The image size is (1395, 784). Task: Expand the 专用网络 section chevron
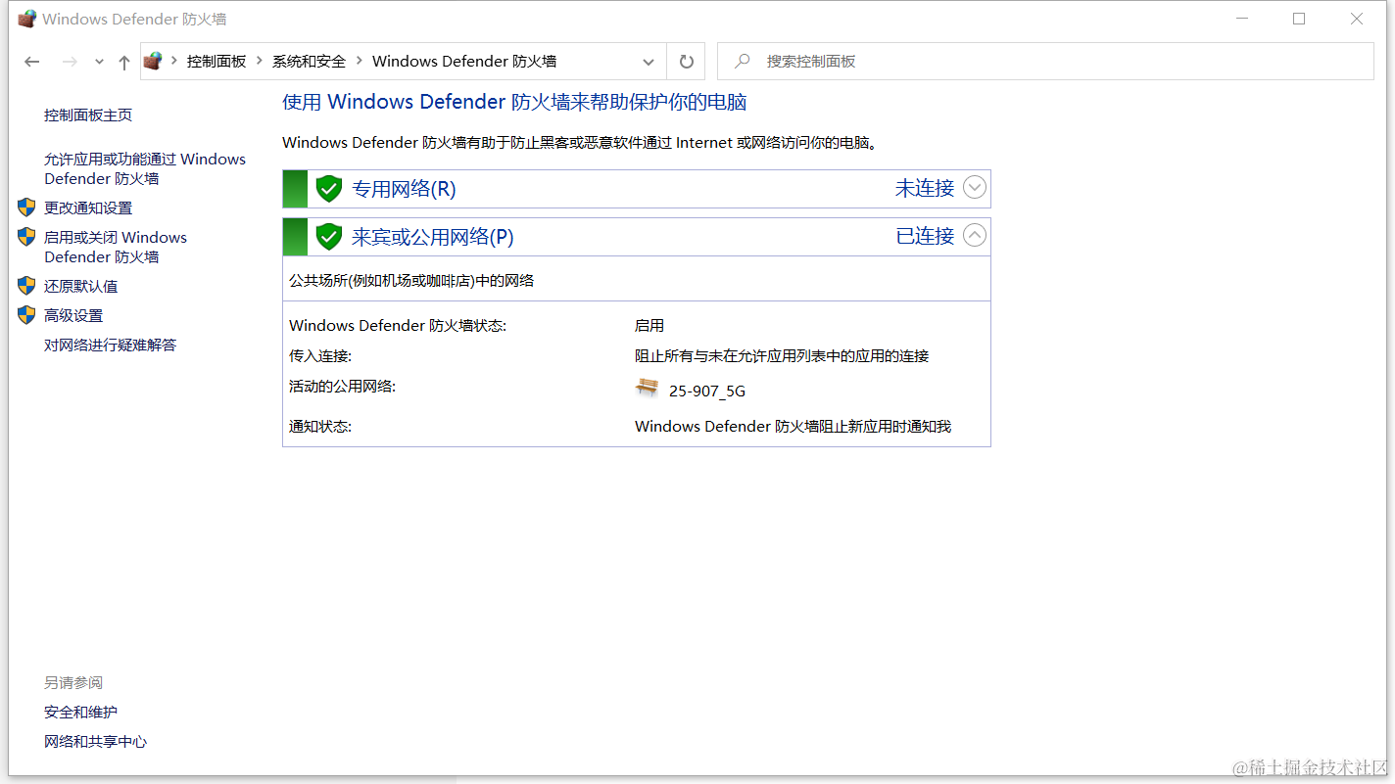click(975, 187)
